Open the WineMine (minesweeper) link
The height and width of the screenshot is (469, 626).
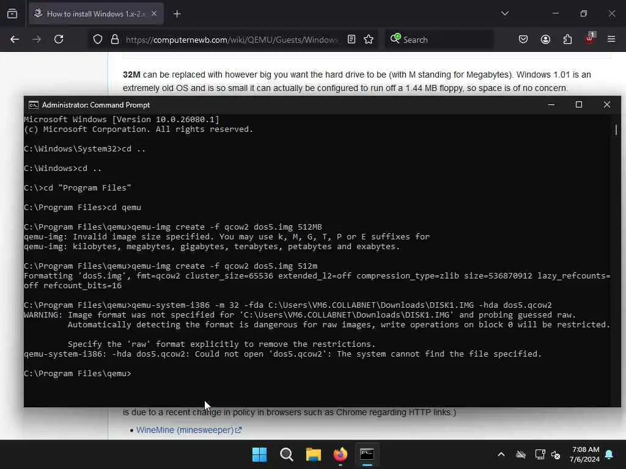pos(188,431)
